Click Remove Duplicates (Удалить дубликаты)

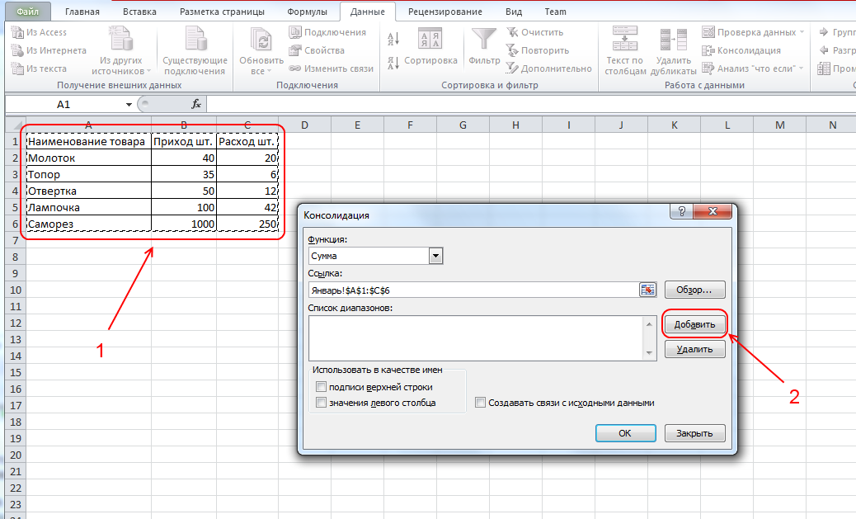(x=674, y=51)
